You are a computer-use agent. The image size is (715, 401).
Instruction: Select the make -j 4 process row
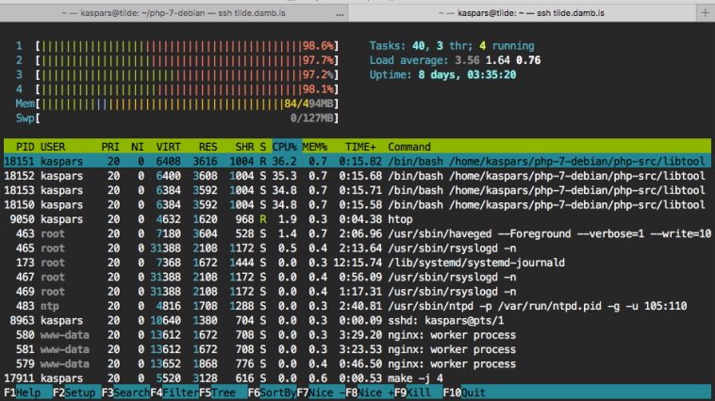point(357,378)
